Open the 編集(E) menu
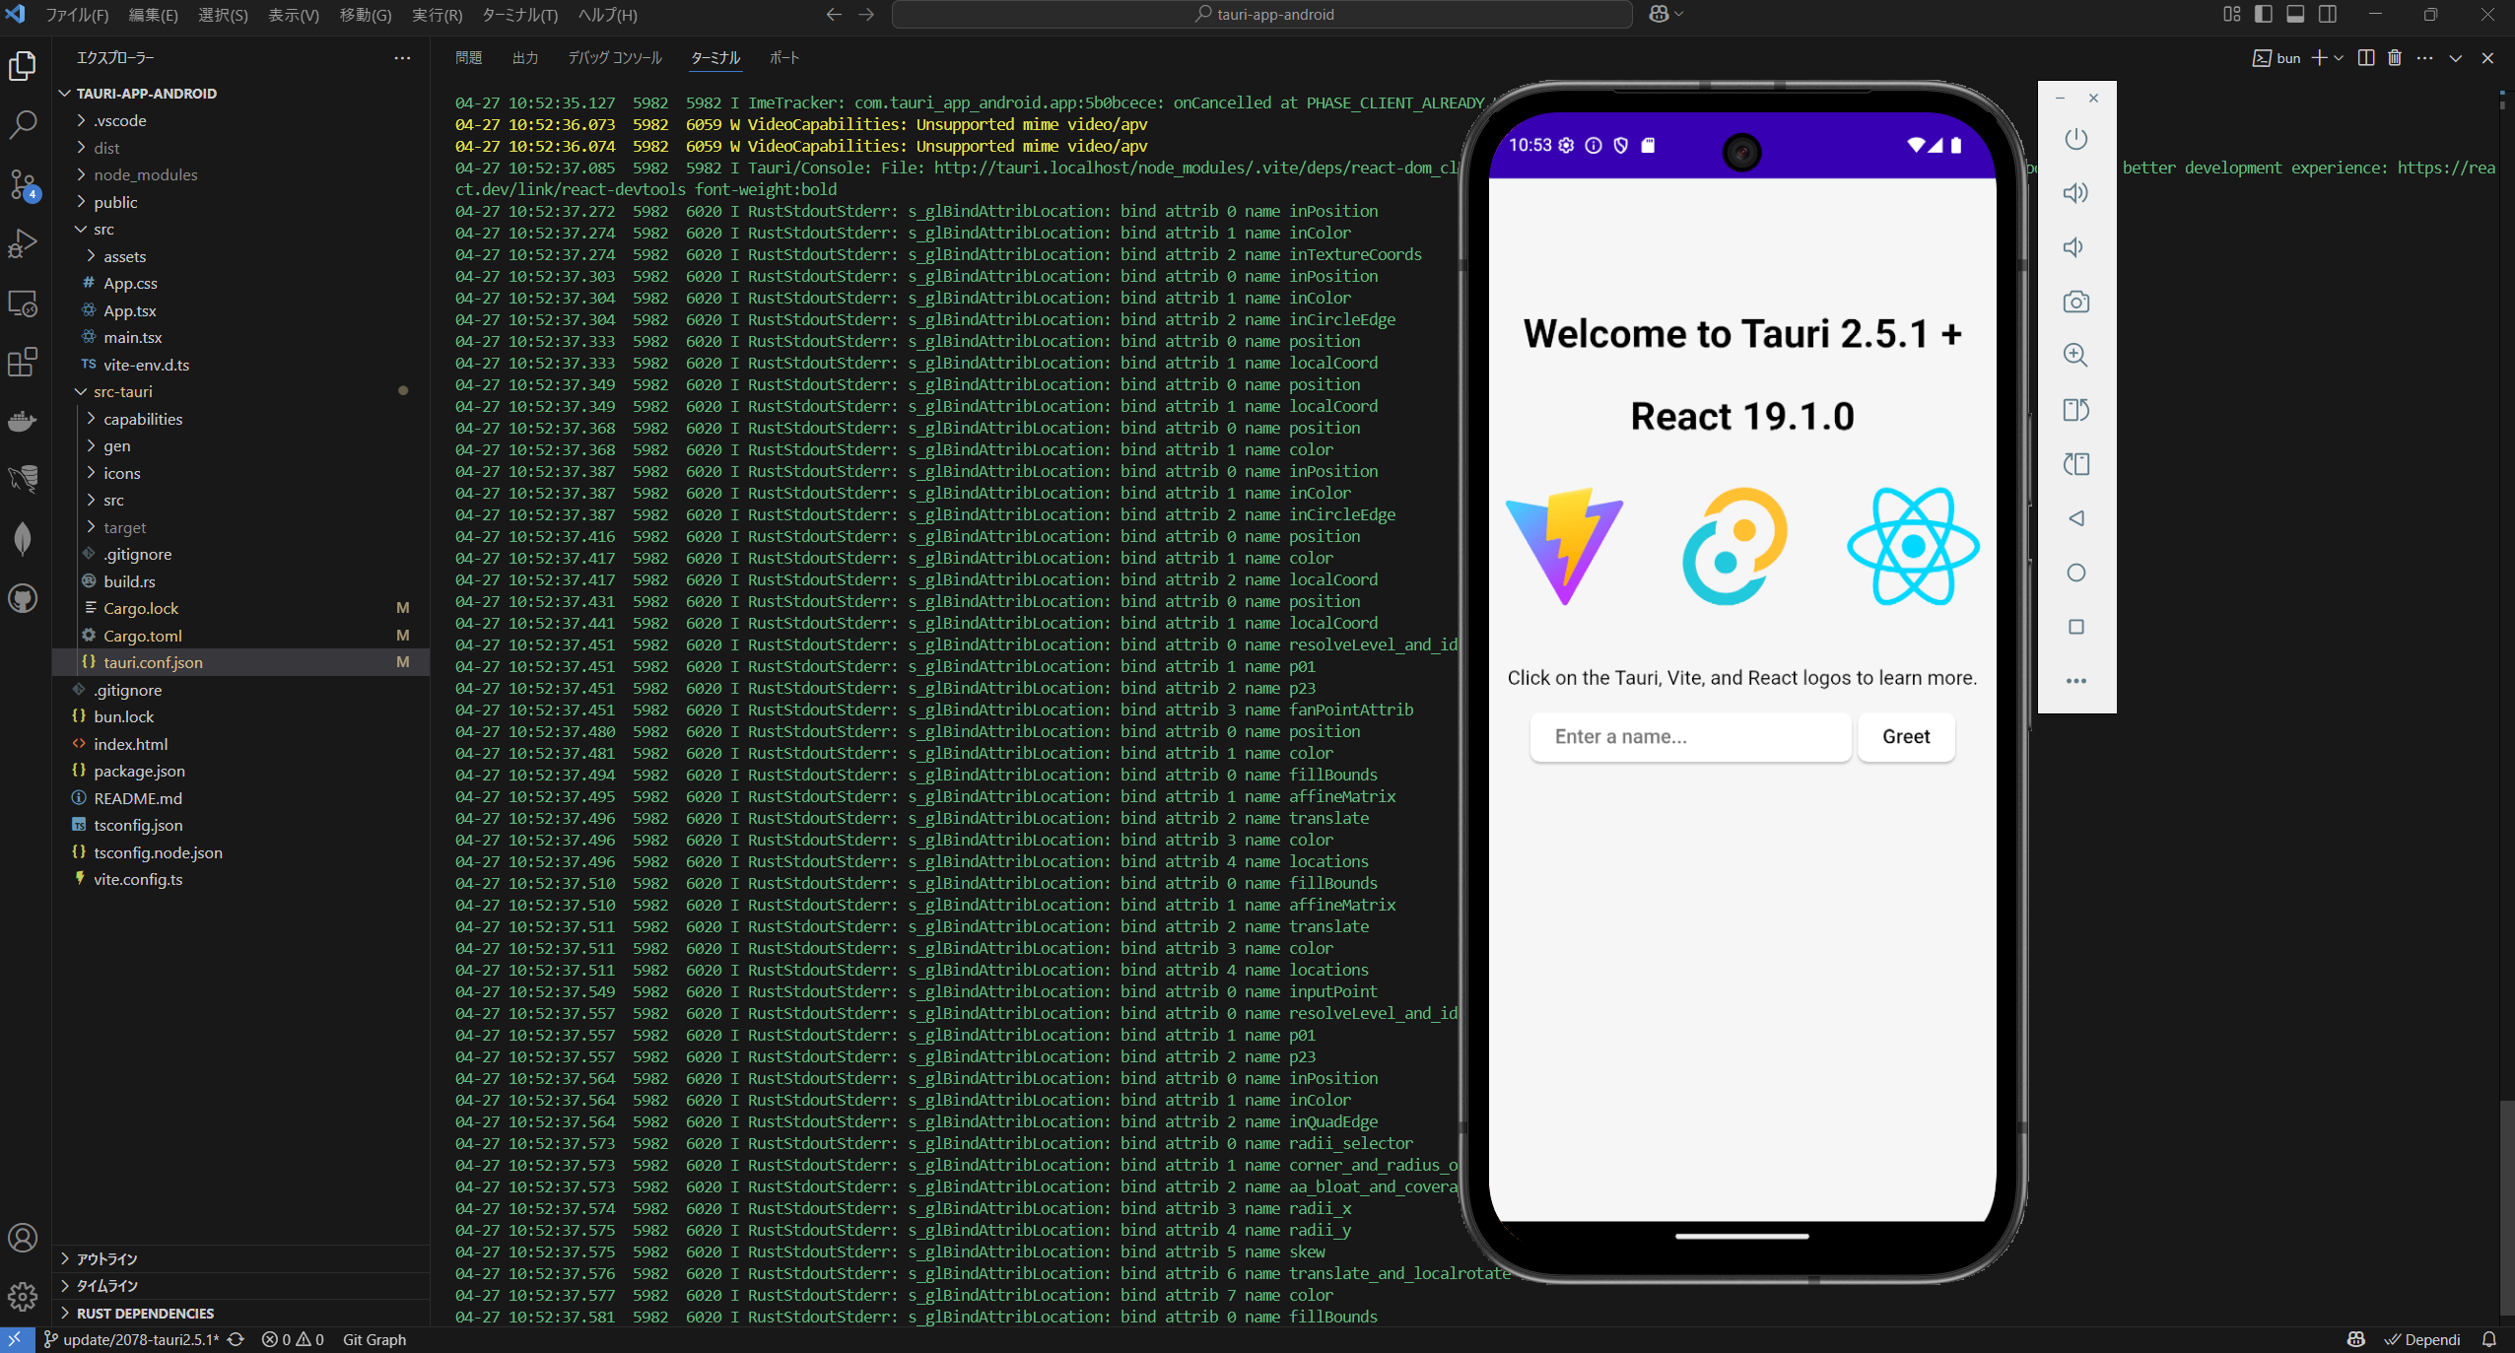The image size is (2515, 1353). pyautogui.click(x=153, y=15)
